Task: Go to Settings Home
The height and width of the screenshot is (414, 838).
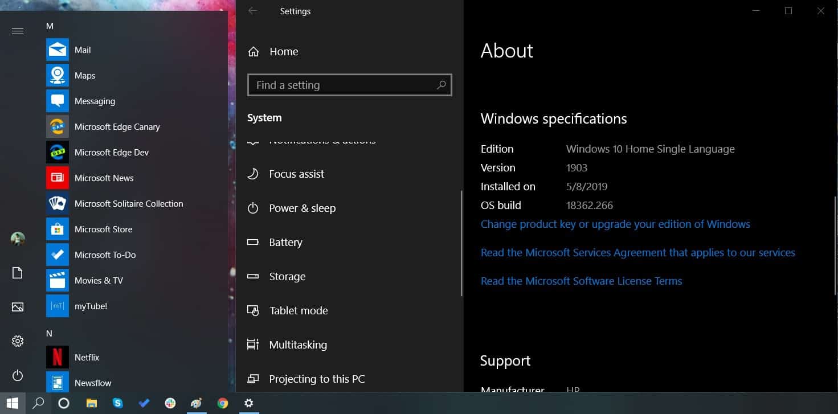Action: pos(283,52)
